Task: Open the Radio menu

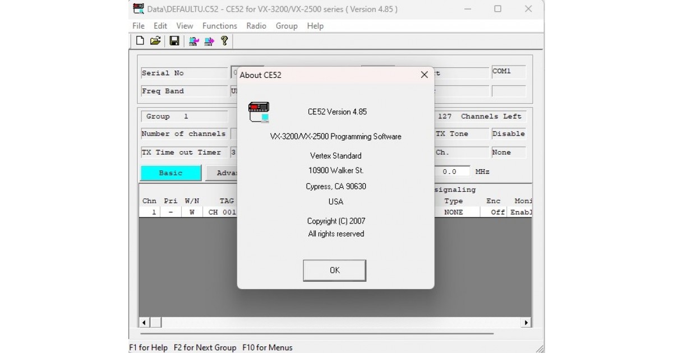Action: pyautogui.click(x=256, y=26)
